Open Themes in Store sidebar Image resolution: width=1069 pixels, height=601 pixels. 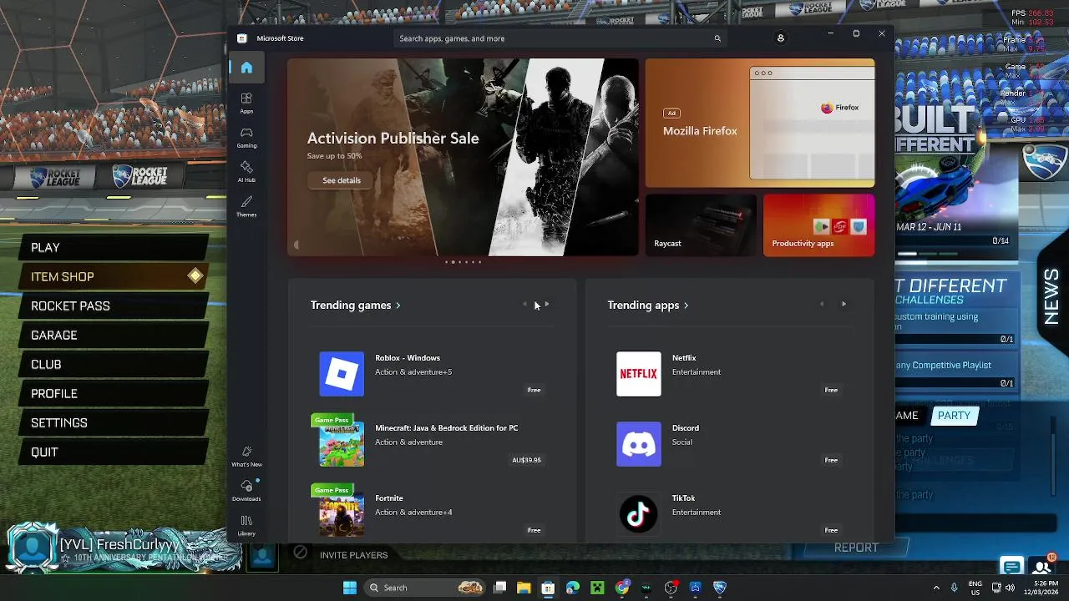click(246, 207)
